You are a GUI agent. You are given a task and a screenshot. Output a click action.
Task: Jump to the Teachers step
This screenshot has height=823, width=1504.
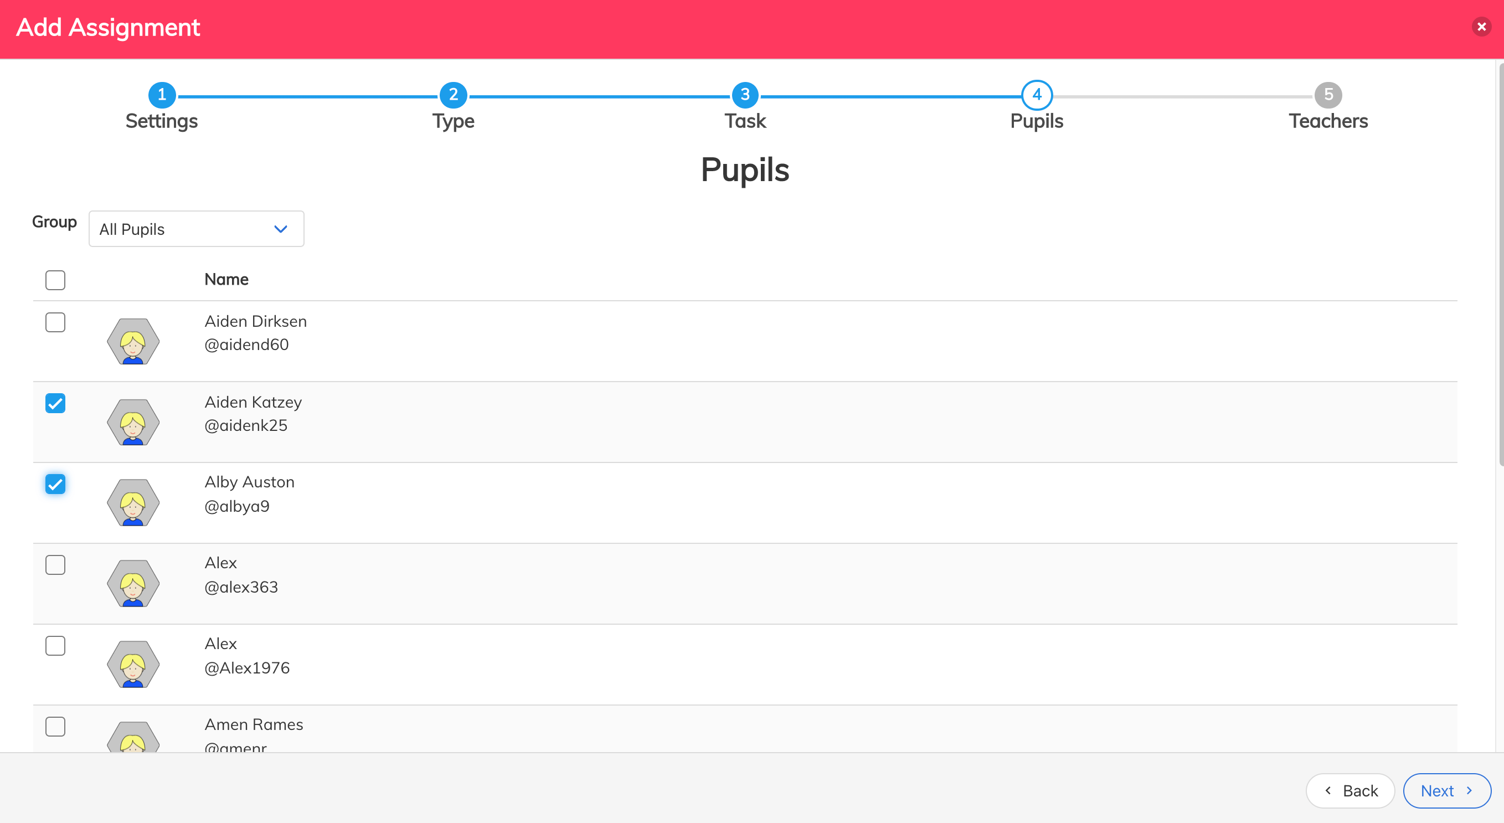1328,95
